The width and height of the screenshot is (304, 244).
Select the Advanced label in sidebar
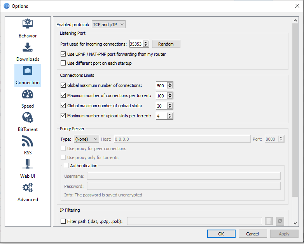pos(28,200)
